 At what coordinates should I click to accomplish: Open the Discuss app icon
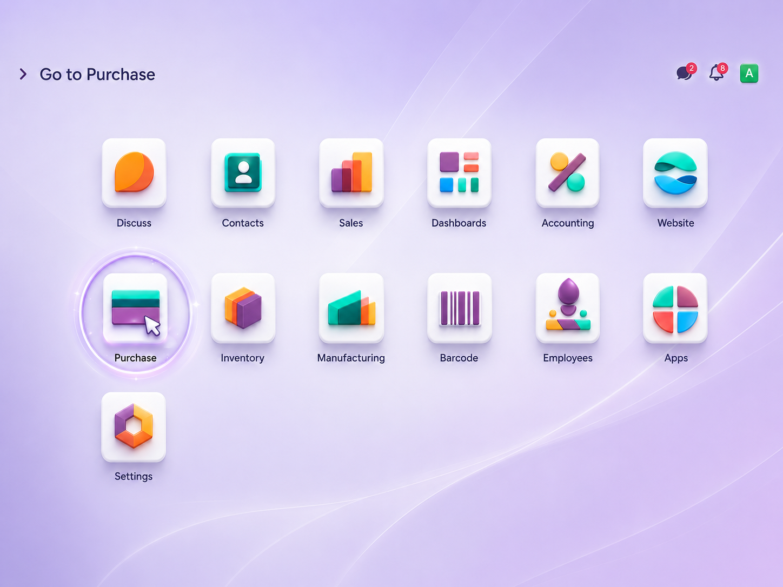pyautogui.click(x=134, y=173)
